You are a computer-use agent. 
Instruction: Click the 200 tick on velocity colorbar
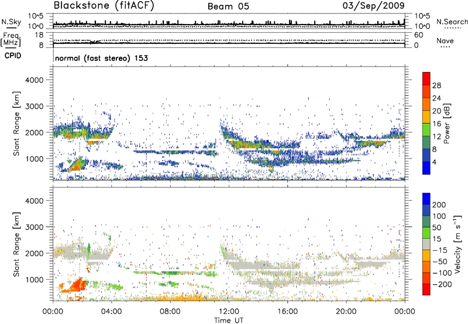(439, 205)
